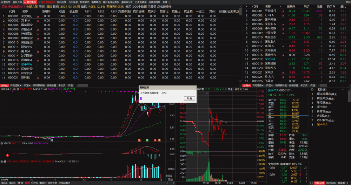Screen dimensions: 351x185
Task: Click R marker beside 万科A in left table
Action: 38,21
